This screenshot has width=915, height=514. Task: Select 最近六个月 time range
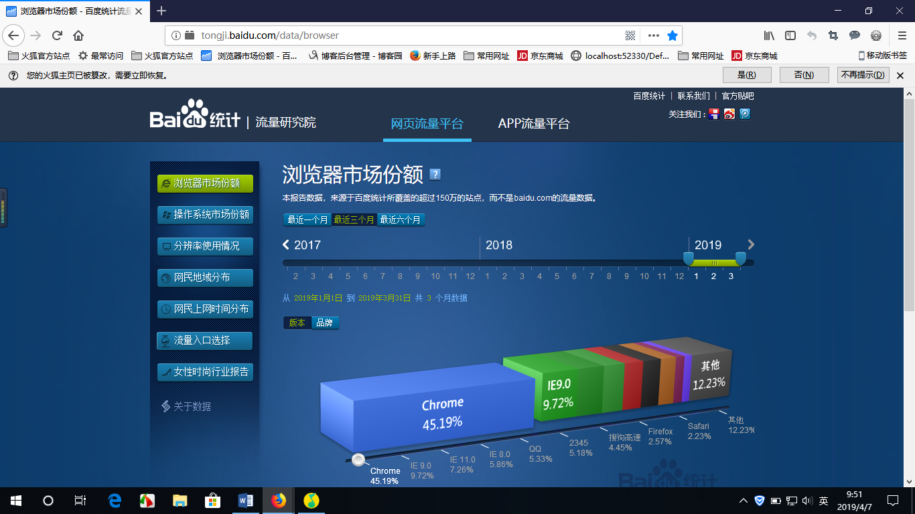coord(401,220)
